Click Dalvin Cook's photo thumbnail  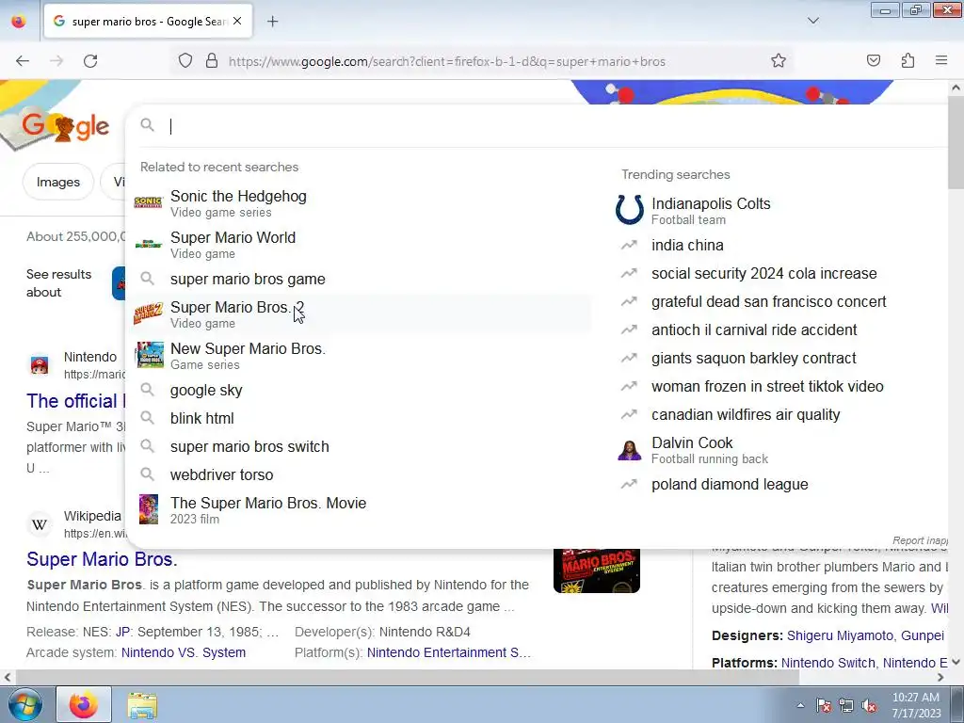coord(630,450)
